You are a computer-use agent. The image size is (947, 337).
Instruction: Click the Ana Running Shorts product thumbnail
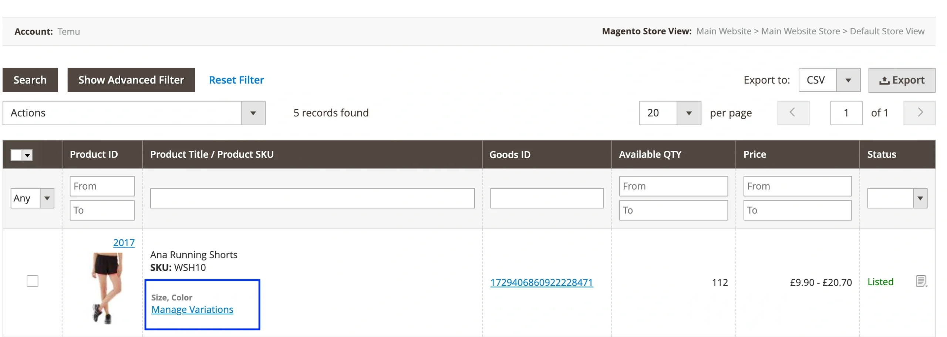(x=107, y=287)
